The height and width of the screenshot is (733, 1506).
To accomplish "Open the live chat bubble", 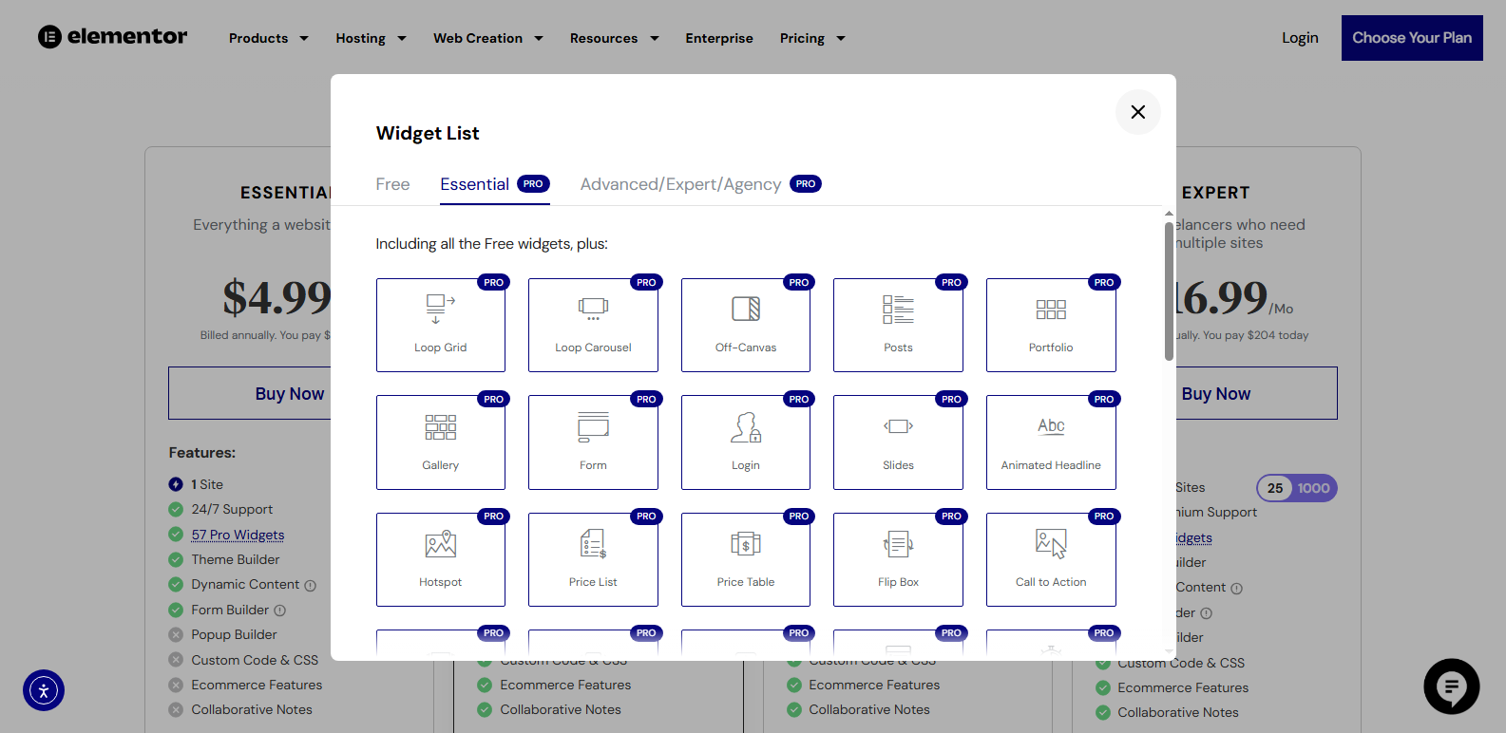I will pyautogui.click(x=1451, y=686).
